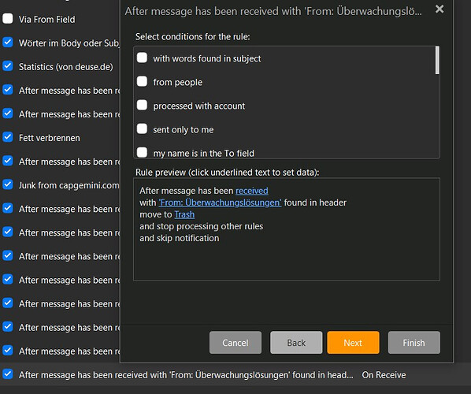Enable the 'Via From Field' rule
The width and height of the screenshot is (471, 394).
pos(8,19)
